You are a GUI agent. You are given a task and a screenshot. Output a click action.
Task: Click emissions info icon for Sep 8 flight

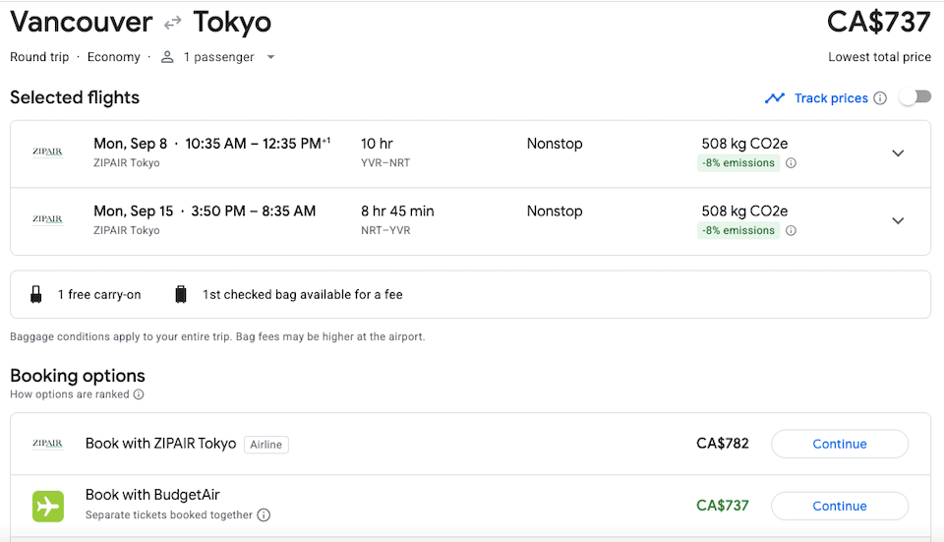tap(791, 163)
